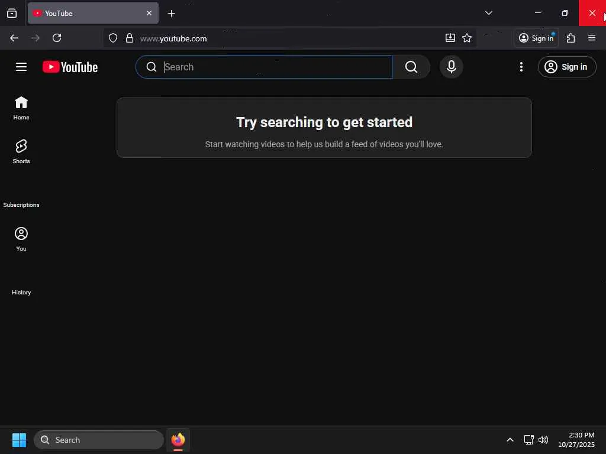Image resolution: width=606 pixels, height=454 pixels.
Task: Open the browser extensions puzzle icon
Action: coord(571,38)
